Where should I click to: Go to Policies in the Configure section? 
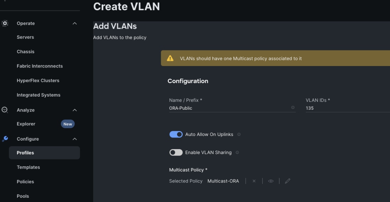25,182
